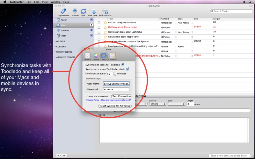255x159 pixels.
Task: Click the New Task toolbar icon
Action: (92, 12)
